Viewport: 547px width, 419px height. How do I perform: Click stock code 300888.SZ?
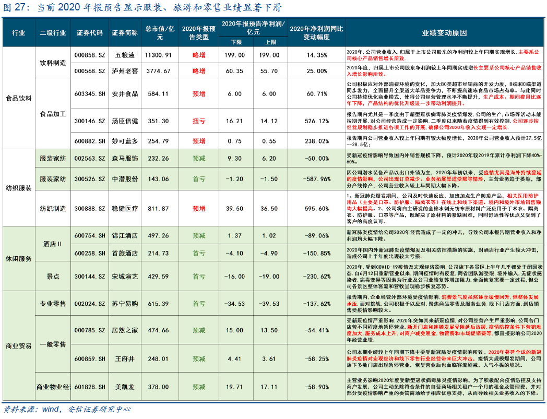(90, 209)
